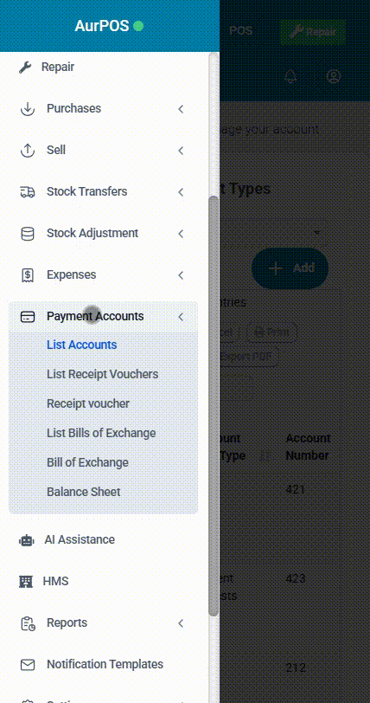Collapse the Payment Accounts menu chevron
The image size is (370, 703).
[x=181, y=317]
